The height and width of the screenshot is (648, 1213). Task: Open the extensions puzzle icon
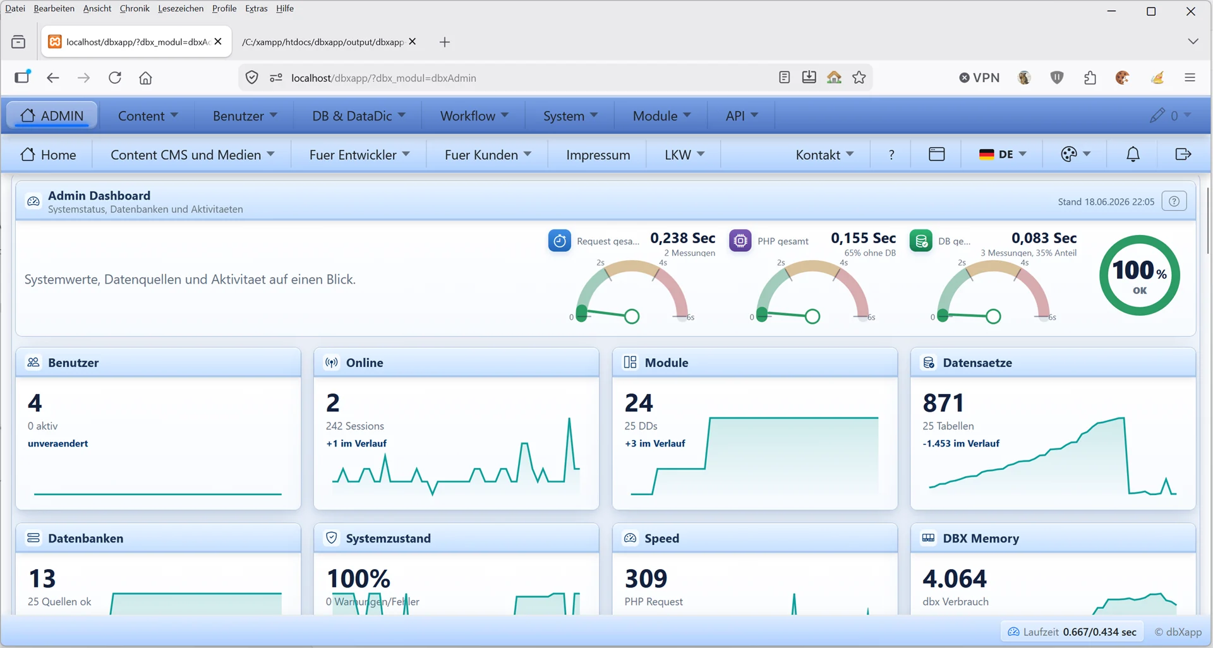click(x=1090, y=78)
